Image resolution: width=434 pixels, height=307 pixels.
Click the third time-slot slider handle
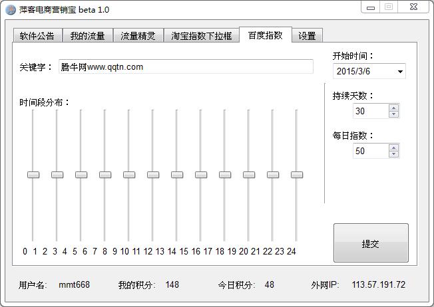tap(81, 175)
